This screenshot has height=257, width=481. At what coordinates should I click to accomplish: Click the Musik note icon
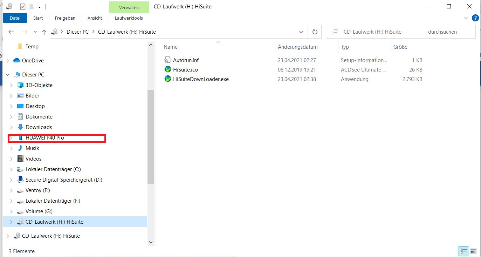click(x=20, y=148)
